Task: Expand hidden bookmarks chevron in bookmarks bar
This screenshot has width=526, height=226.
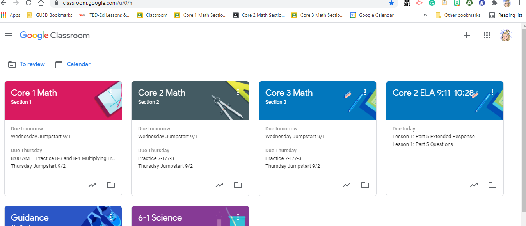Action: (425, 15)
